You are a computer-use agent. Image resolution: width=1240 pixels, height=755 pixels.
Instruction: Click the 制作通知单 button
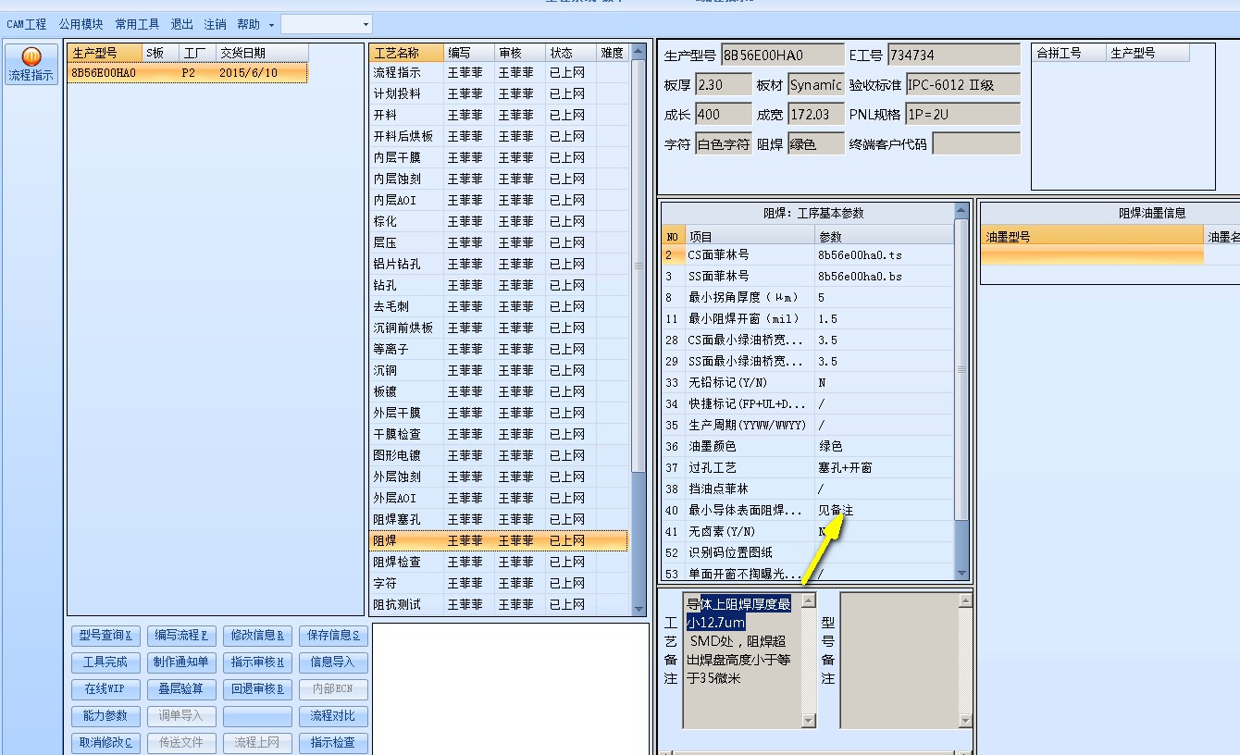coord(181,662)
